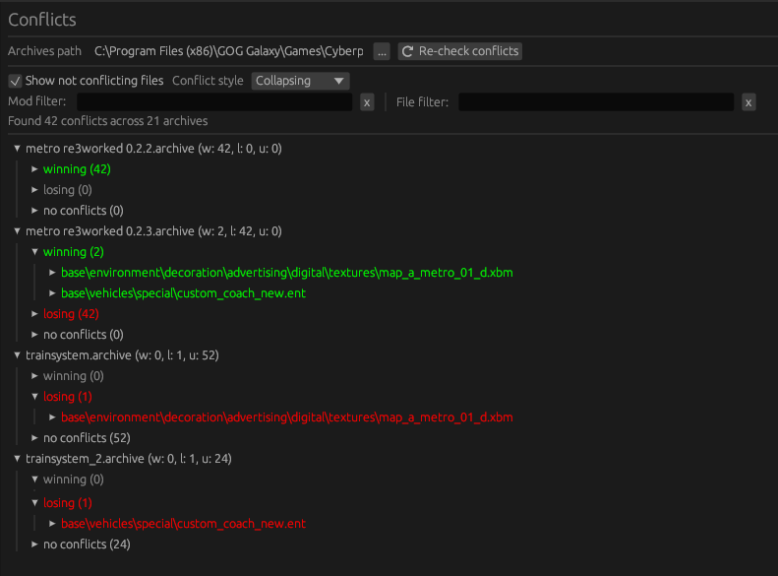Select red base\vehicles\special\custom_coach_new.ent text

[183, 524]
